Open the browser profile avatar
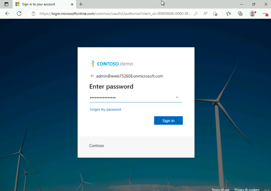Image resolution: width=271 pixels, height=191 pixels. [252, 14]
